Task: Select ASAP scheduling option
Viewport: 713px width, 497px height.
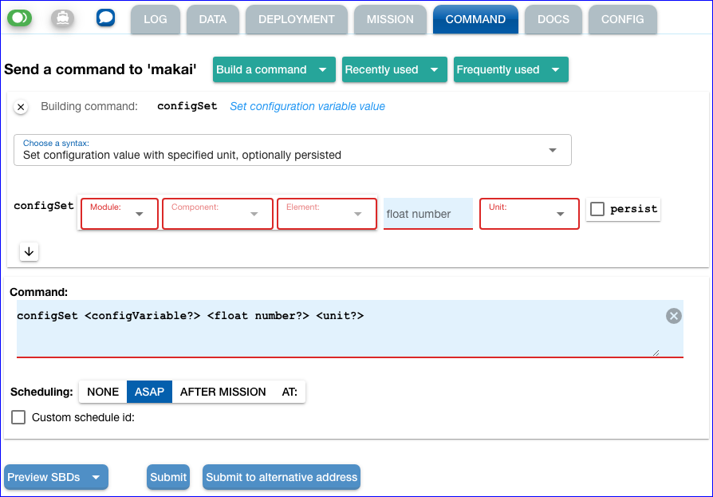Action: [149, 392]
